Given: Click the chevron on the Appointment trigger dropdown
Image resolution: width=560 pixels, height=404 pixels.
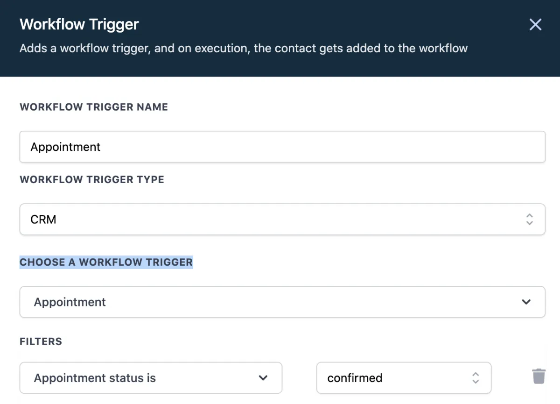Looking at the screenshot, I should pos(526,302).
